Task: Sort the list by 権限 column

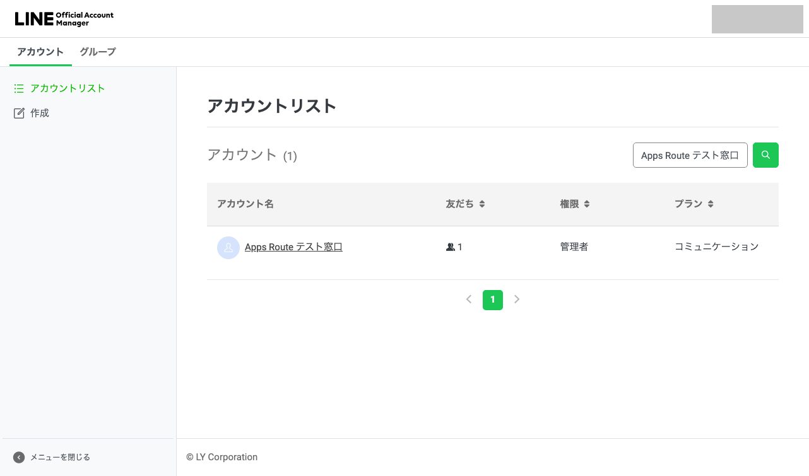Action: 575,204
